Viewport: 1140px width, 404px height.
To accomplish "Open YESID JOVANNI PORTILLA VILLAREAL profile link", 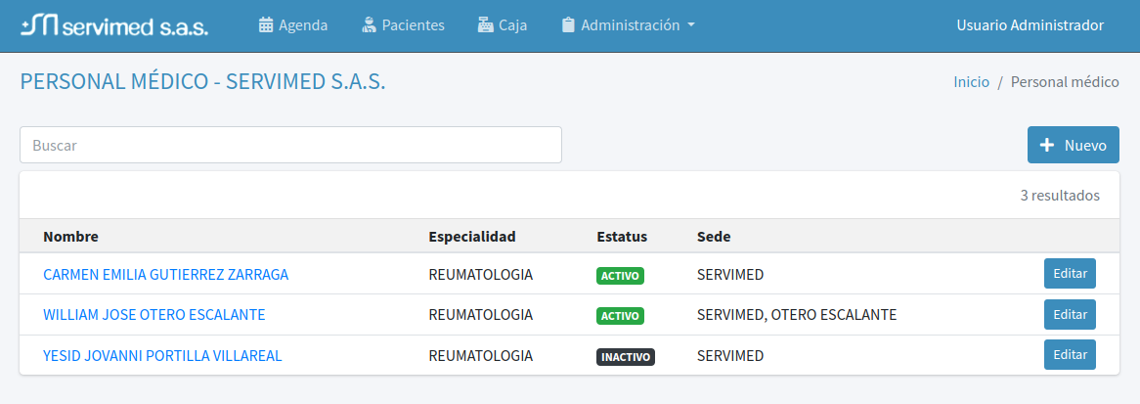I will [x=162, y=356].
